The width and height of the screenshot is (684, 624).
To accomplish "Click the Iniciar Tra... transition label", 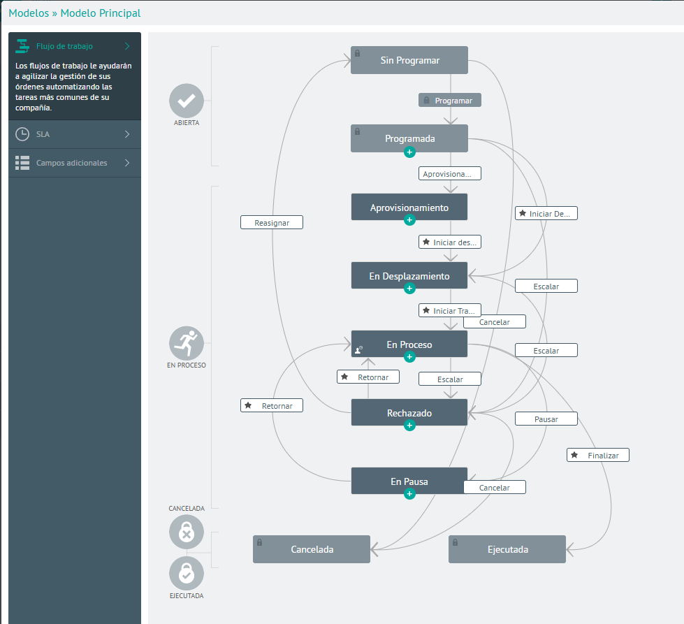I will point(450,310).
